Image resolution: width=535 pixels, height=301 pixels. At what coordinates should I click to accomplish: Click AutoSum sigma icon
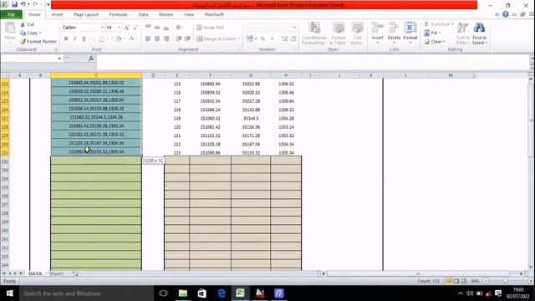tap(427, 24)
